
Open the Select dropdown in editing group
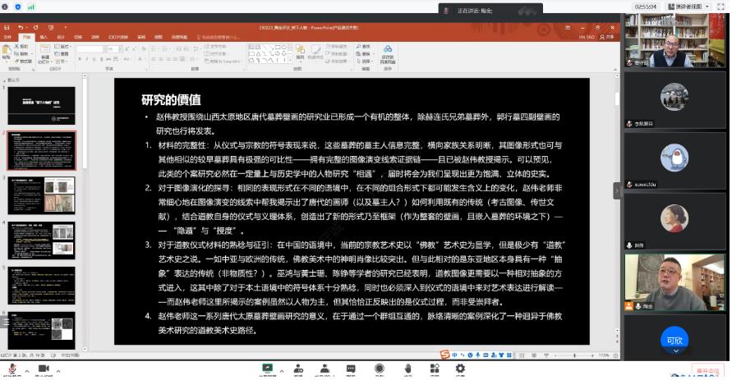(364, 61)
